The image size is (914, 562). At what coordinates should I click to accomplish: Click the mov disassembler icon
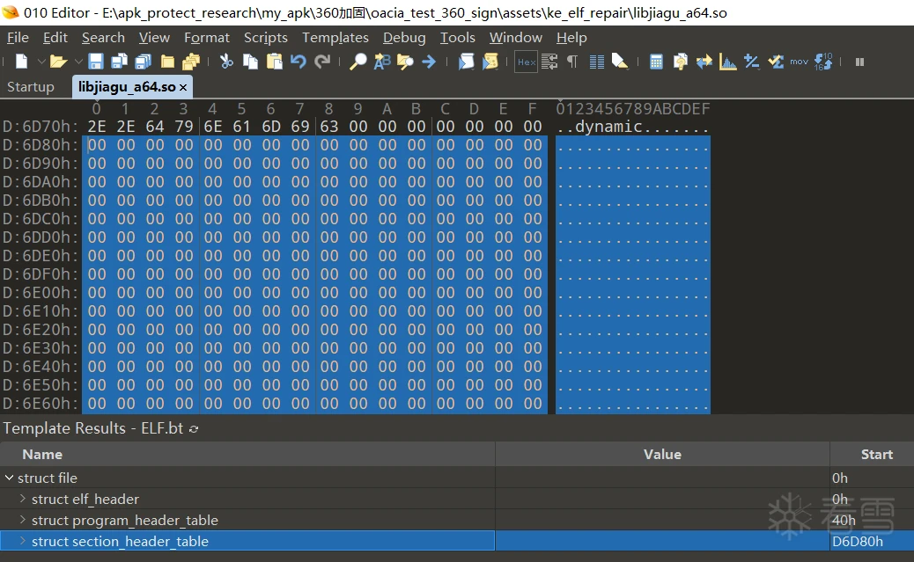coord(800,62)
